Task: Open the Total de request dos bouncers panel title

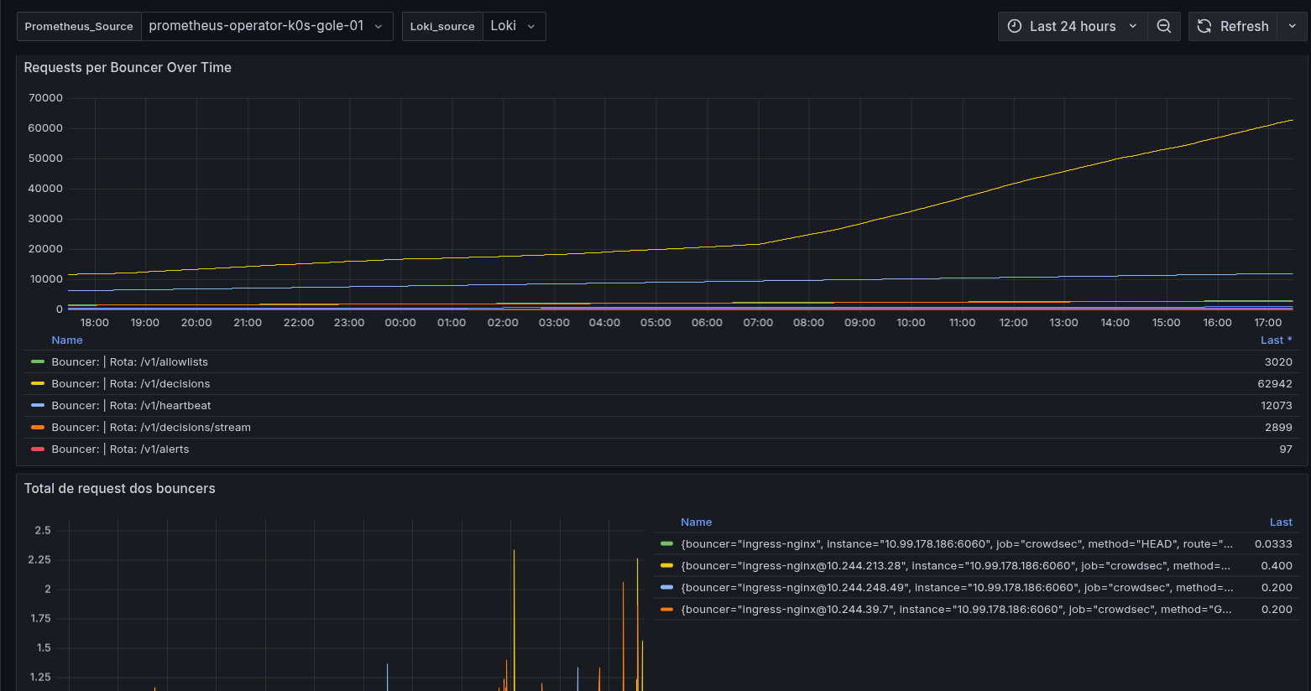Action: click(x=120, y=489)
